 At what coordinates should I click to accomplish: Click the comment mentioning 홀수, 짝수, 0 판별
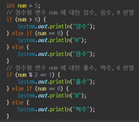coord(70,68)
